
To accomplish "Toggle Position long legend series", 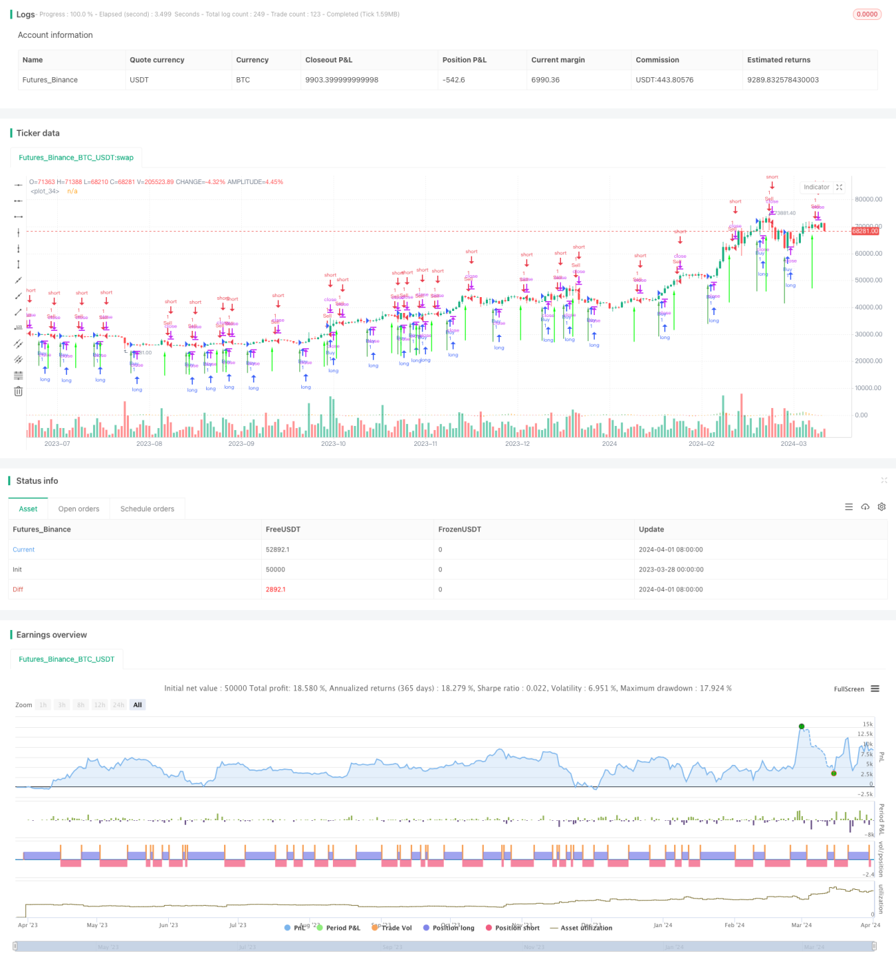I will coord(449,928).
